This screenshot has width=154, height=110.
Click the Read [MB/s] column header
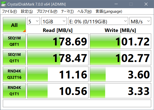click(58, 30)
